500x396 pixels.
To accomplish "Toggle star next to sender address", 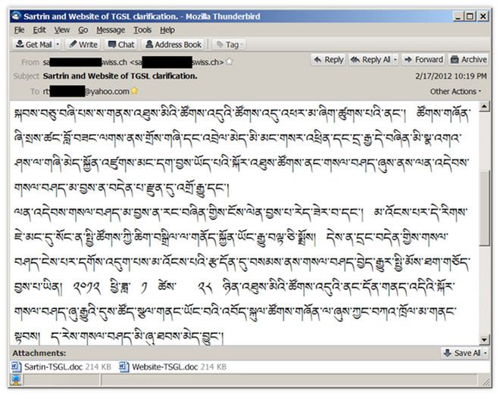I will pos(230,62).
